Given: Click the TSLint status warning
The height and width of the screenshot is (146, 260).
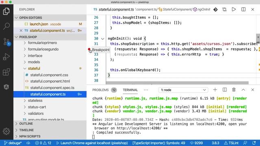Looking at the screenshot, I should click(231, 143).
